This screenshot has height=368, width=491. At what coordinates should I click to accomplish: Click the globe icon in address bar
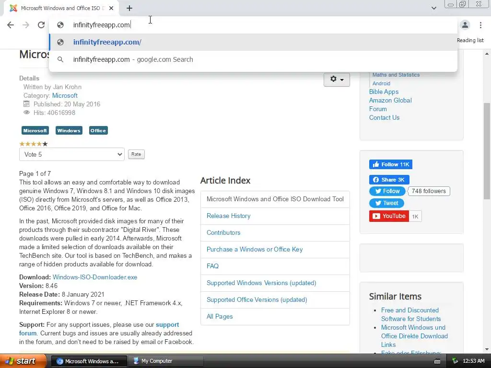[60, 25]
